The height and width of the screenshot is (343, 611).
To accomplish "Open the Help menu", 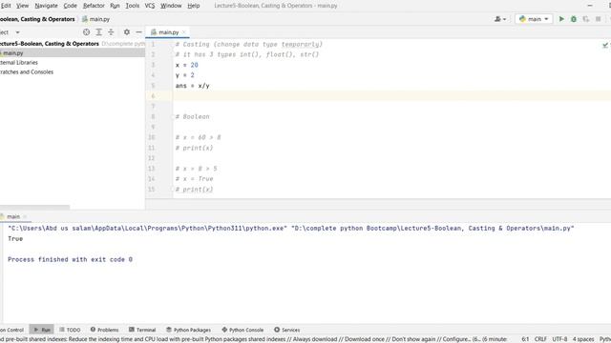I will coord(193,6).
